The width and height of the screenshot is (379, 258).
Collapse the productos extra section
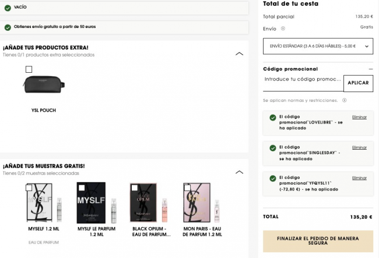tap(239, 54)
